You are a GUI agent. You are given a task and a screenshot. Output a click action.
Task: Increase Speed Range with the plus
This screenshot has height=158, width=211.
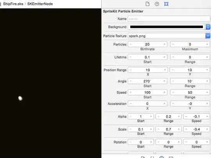tap(207, 92)
